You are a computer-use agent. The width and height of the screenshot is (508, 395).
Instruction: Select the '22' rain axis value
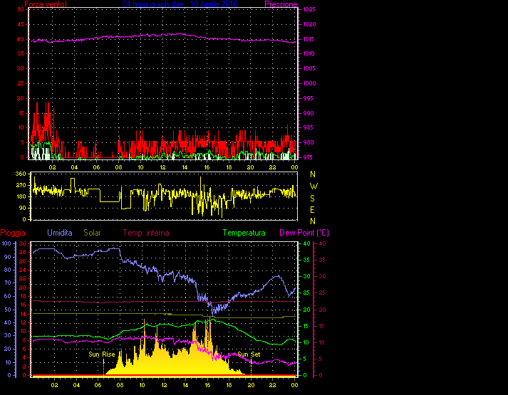(22, 278)
